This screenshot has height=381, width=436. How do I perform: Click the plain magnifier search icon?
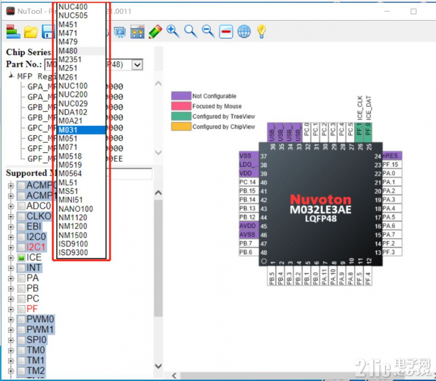[190, 31]
